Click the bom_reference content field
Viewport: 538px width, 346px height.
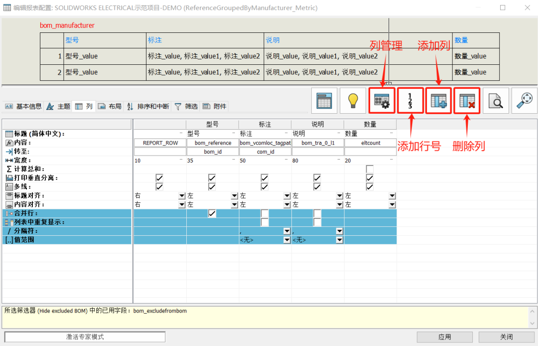tap(213, 143)
